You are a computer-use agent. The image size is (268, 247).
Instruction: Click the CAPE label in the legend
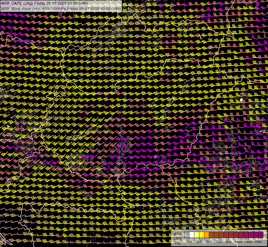[x=177, y=238]
